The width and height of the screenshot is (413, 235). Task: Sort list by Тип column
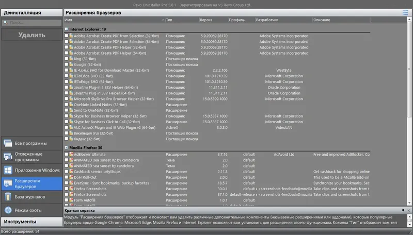coord(182,20)
